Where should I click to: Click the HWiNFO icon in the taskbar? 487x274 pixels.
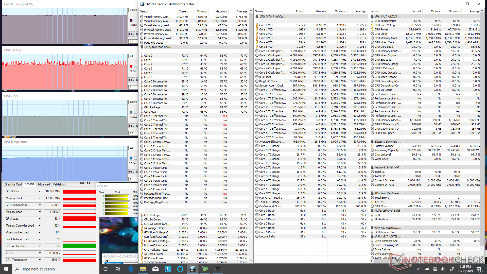(193, 269)
